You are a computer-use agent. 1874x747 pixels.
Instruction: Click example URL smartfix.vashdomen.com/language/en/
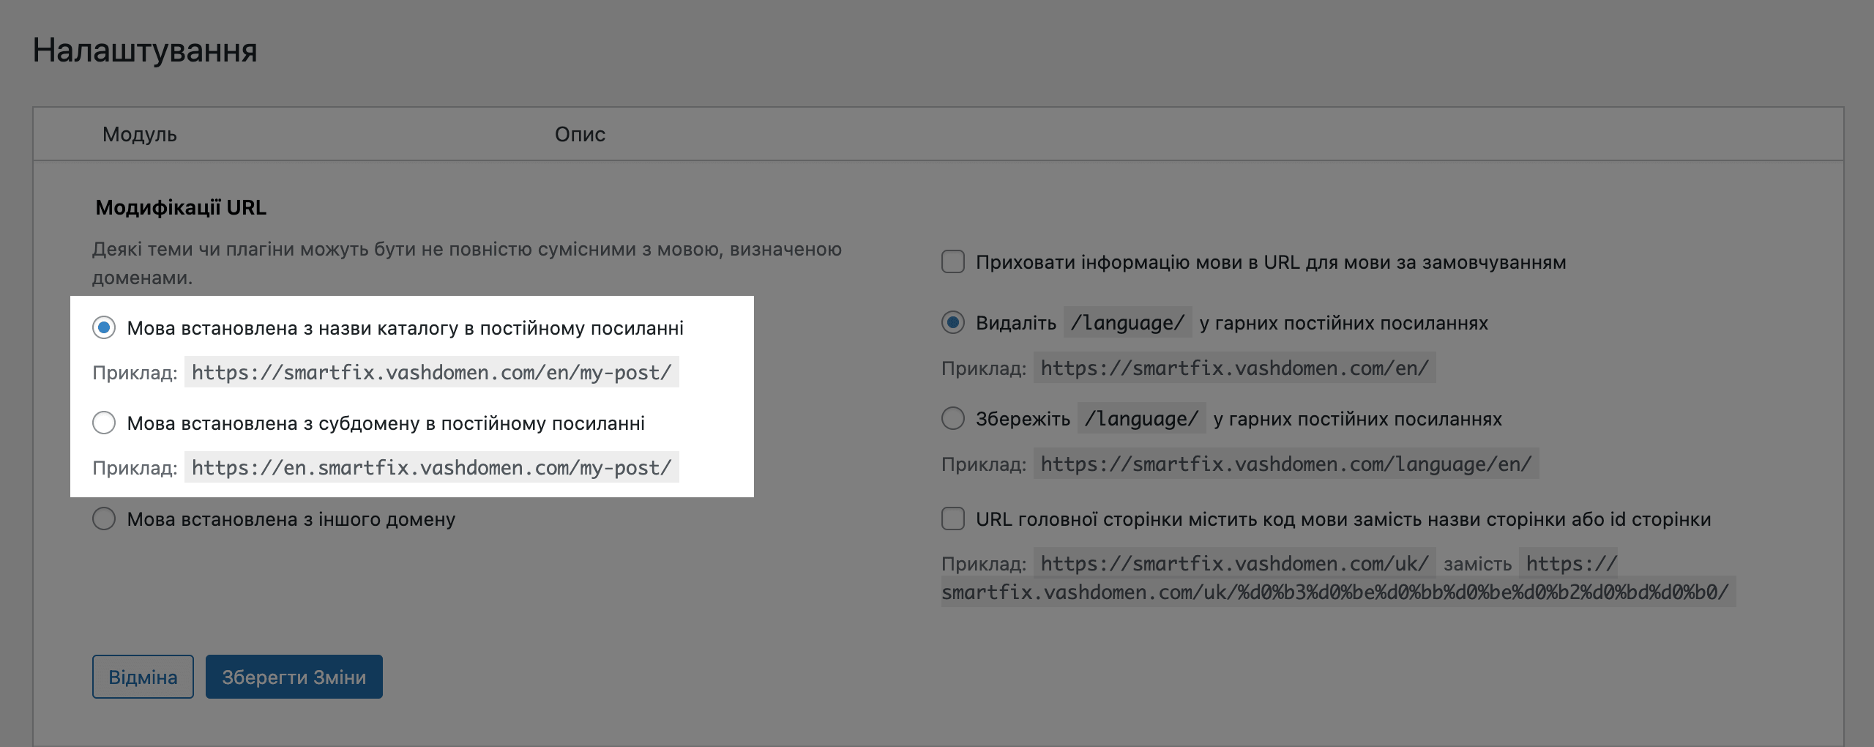(1286, 464)
